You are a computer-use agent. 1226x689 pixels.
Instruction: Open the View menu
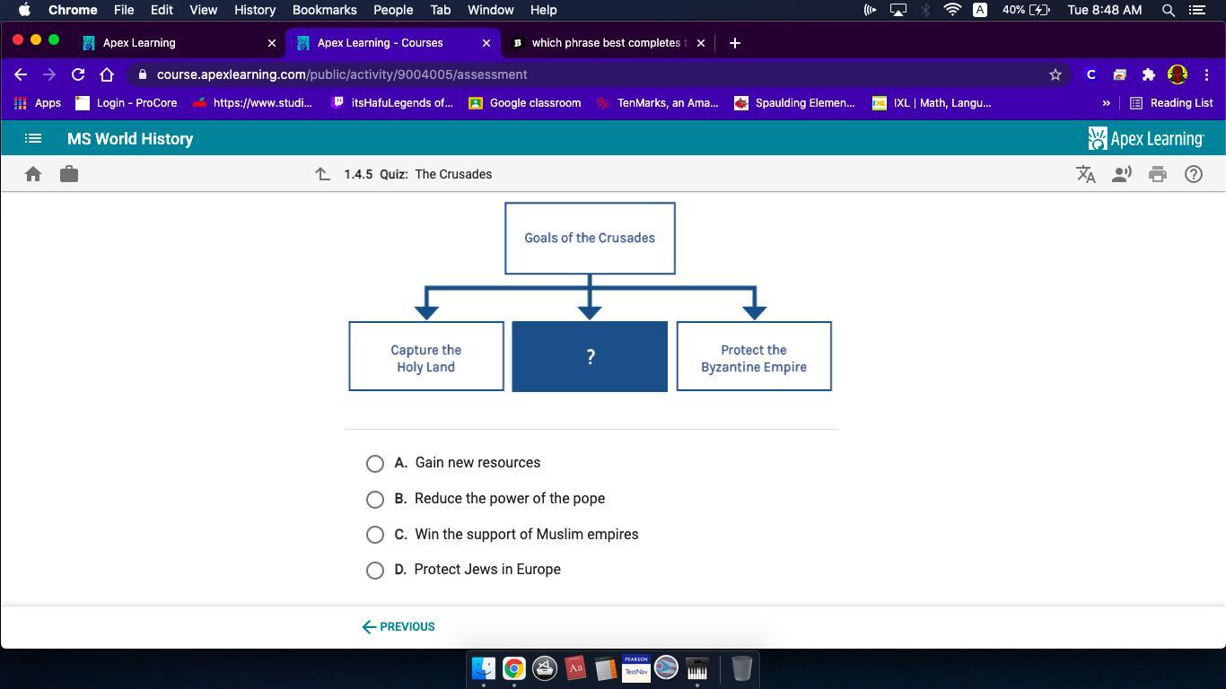pos(204,10)
